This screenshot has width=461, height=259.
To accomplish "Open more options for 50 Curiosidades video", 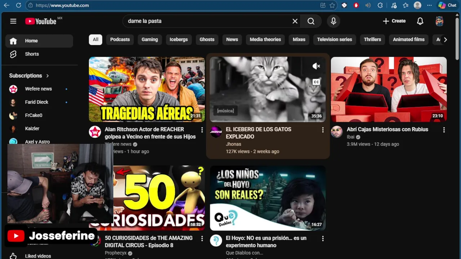I will coord(202,238).
